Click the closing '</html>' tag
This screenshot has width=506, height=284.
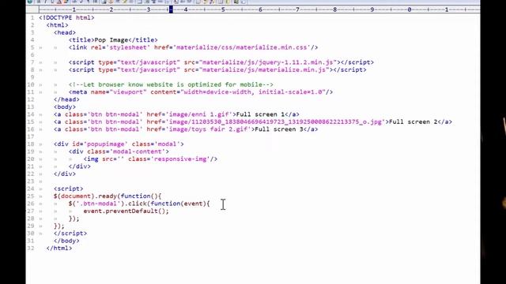[x=59, y=248]
